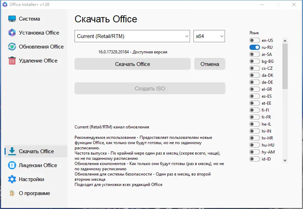Select the Скачать Office sidebar item
Viewport: 303px width, 209px height.
click(36, 151)
